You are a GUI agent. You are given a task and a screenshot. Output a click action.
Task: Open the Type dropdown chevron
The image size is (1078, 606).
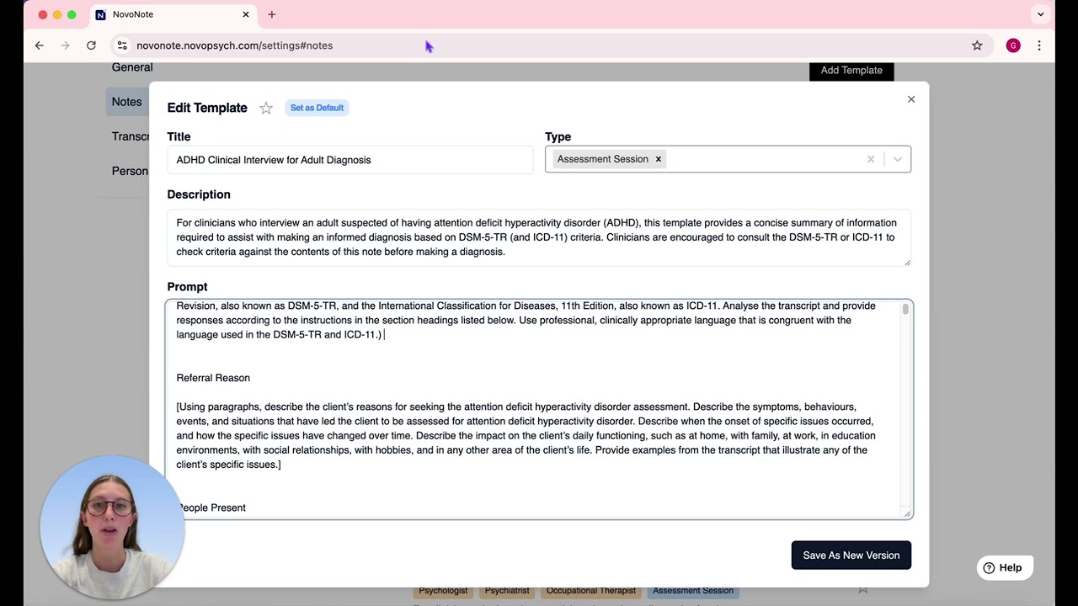click(x=898, y=159)
